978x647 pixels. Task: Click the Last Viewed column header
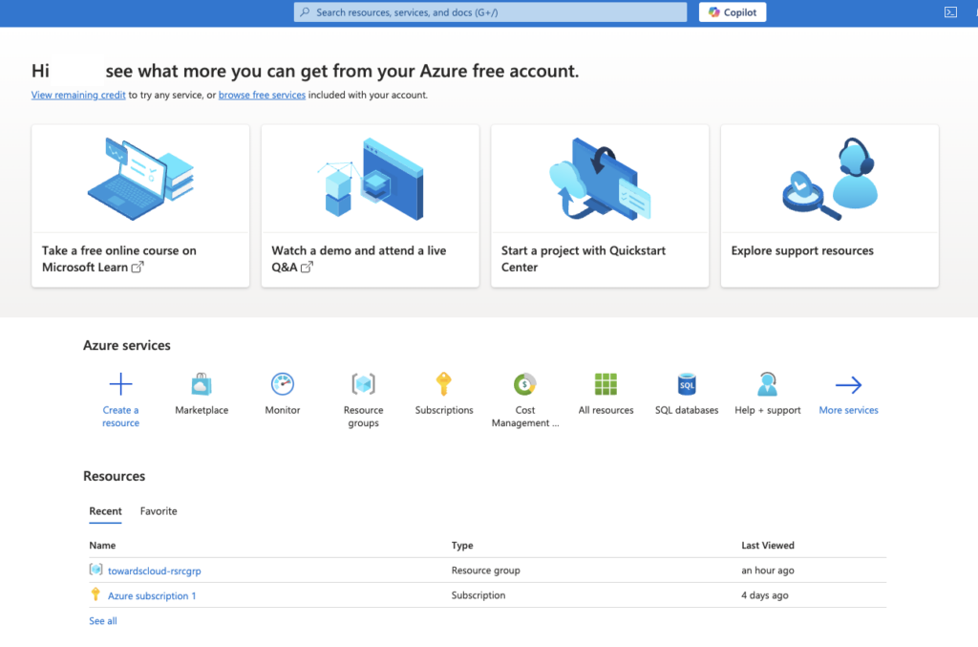click(x=768, y=546)
